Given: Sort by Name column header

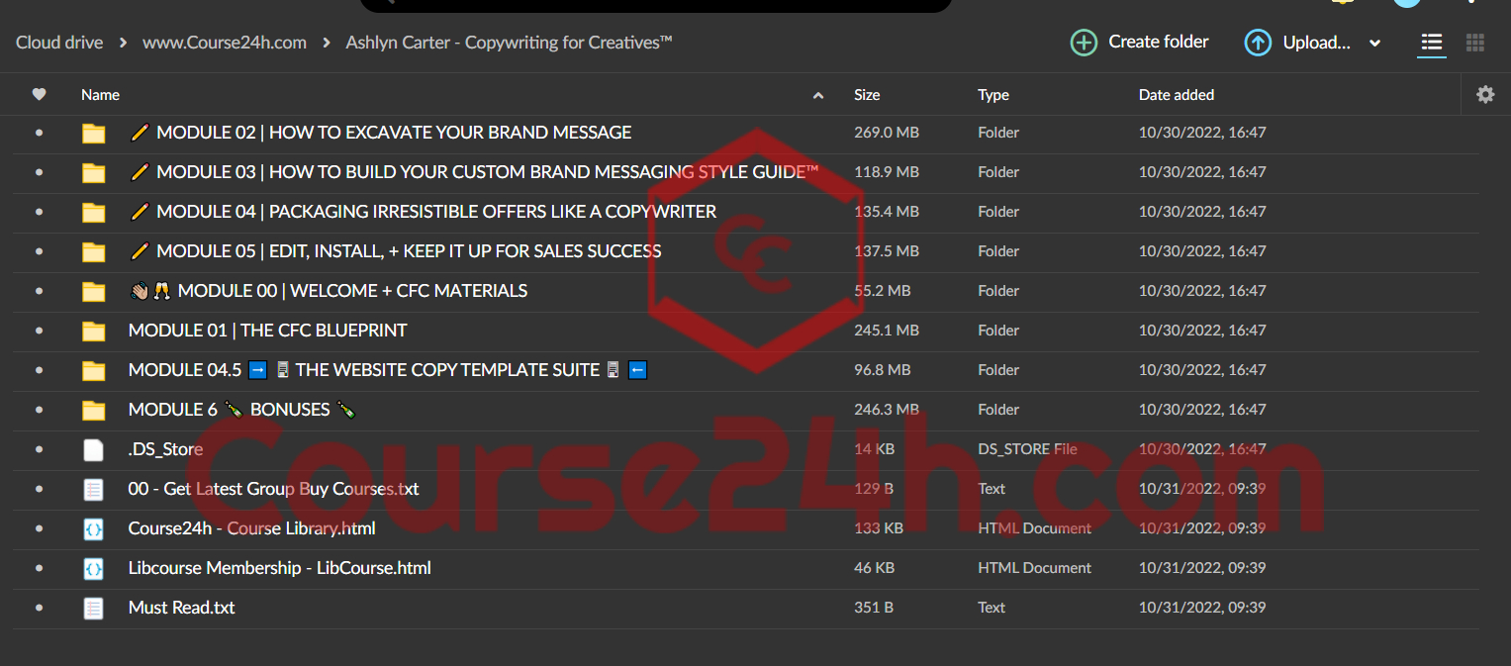Looking at the screenshot, I should coord(100,95).
